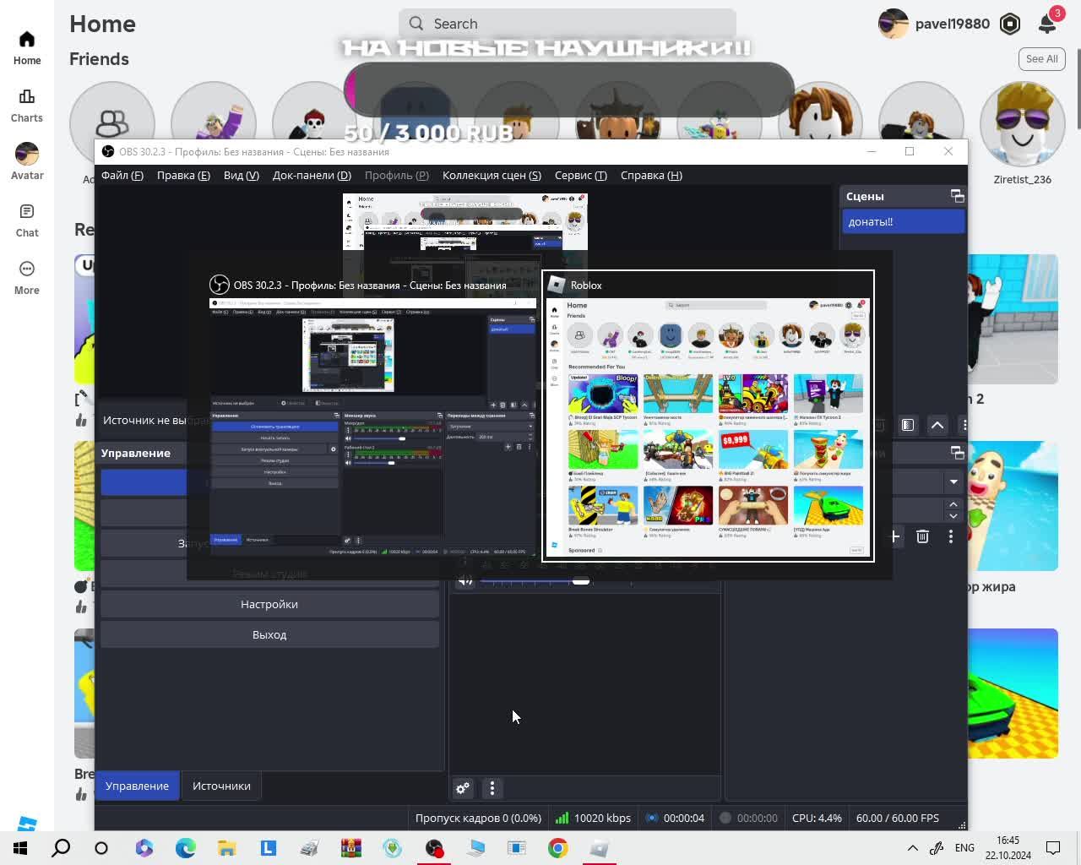Undock the scene transitions panel
1081x865 pixels.
click(957, 453)
